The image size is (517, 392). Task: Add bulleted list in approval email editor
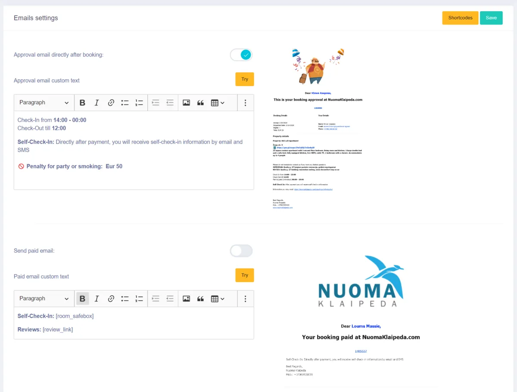point(125,103)
